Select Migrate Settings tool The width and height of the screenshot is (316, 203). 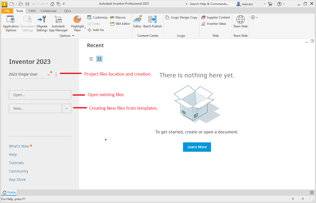pyautogui.click(x=42, y=23)
